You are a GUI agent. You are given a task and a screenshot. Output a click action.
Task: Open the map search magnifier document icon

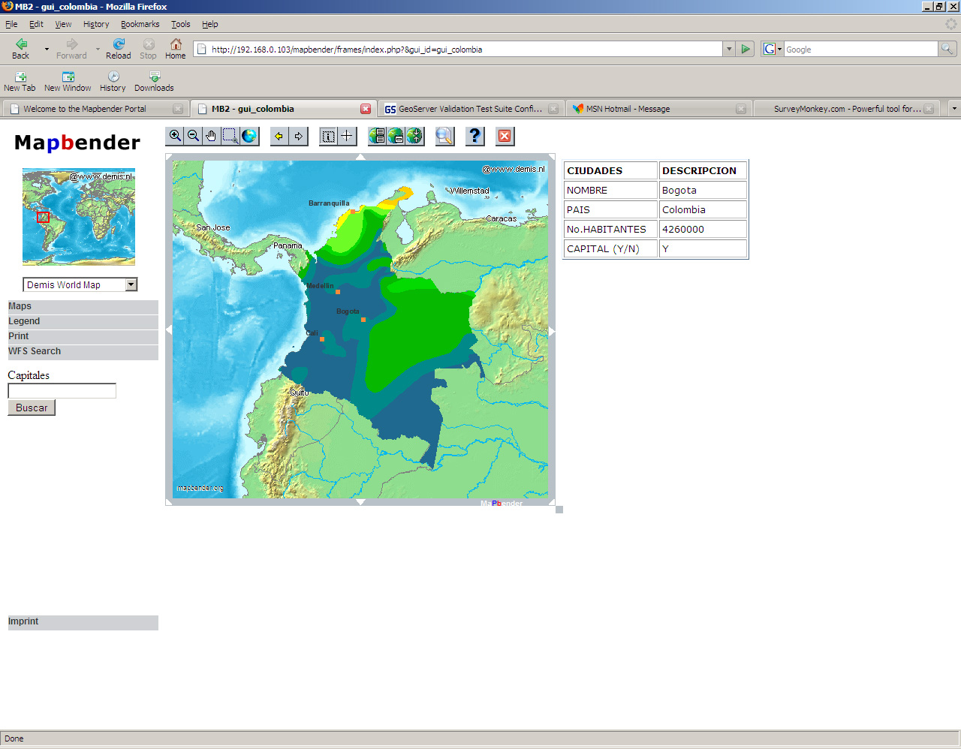click(x=444, y=136)
